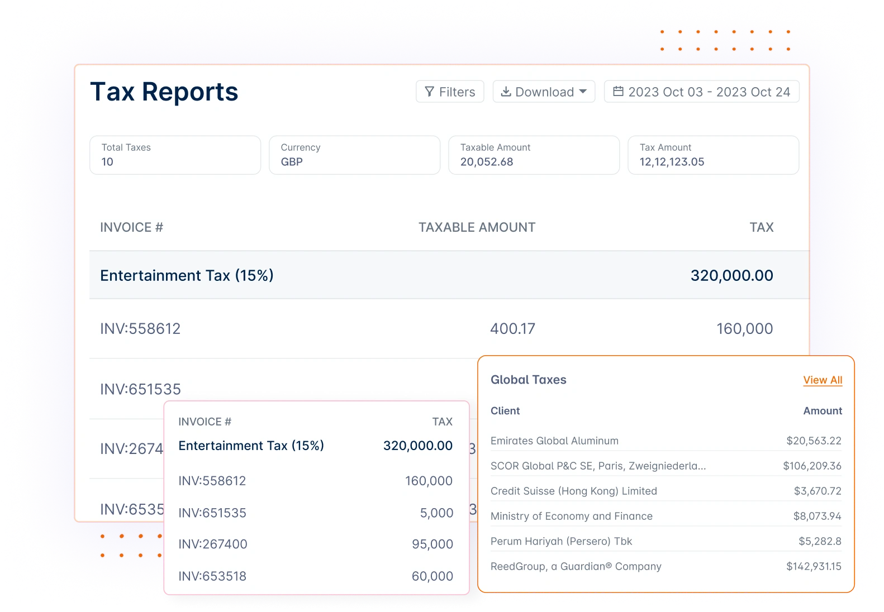Click the Tax Reports page title

point(164,92)
